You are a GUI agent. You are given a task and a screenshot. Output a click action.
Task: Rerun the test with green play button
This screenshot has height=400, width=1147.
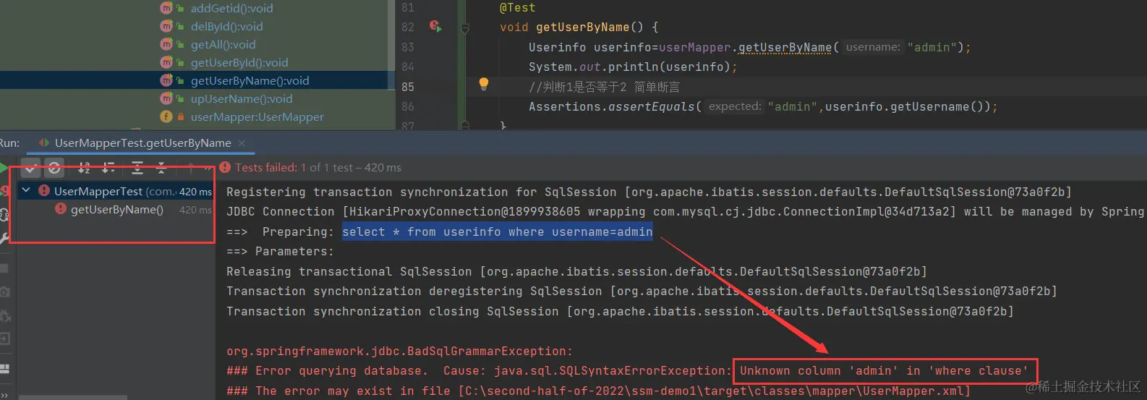coord(4,168)
